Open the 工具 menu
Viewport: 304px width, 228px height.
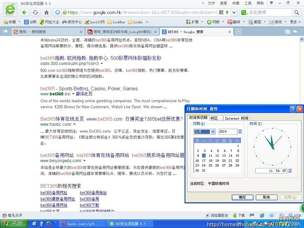tap(248, 3)
